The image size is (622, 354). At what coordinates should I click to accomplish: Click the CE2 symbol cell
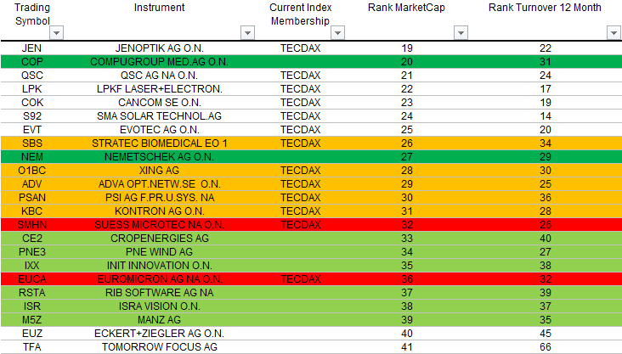point(31,239)
